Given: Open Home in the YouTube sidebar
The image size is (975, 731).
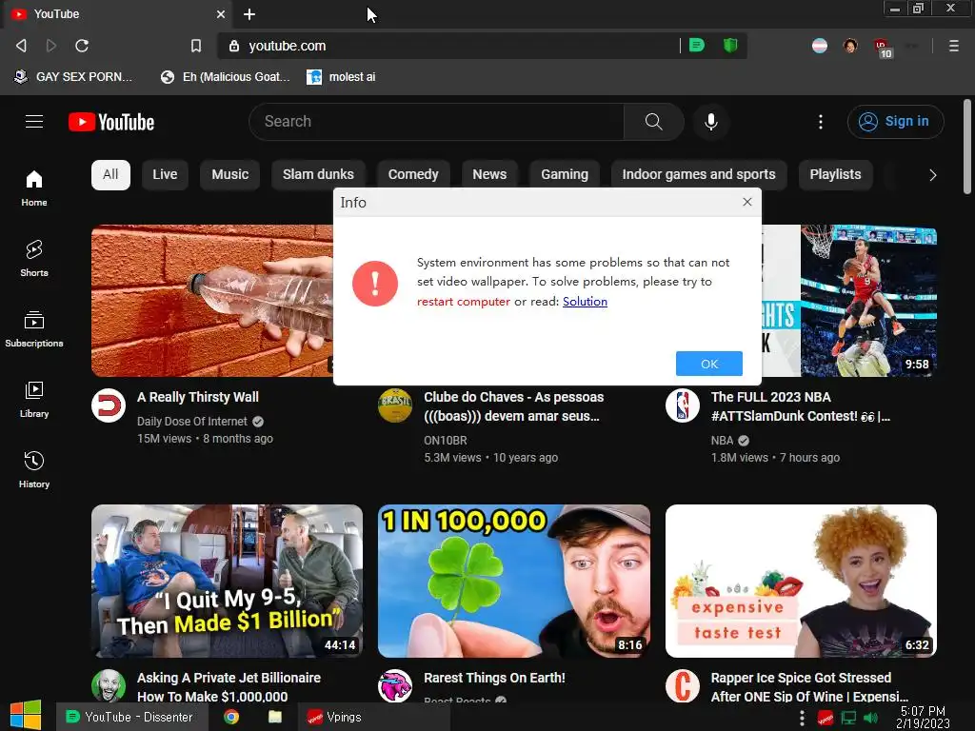Looking at the screenshot, I should point(34,188).
